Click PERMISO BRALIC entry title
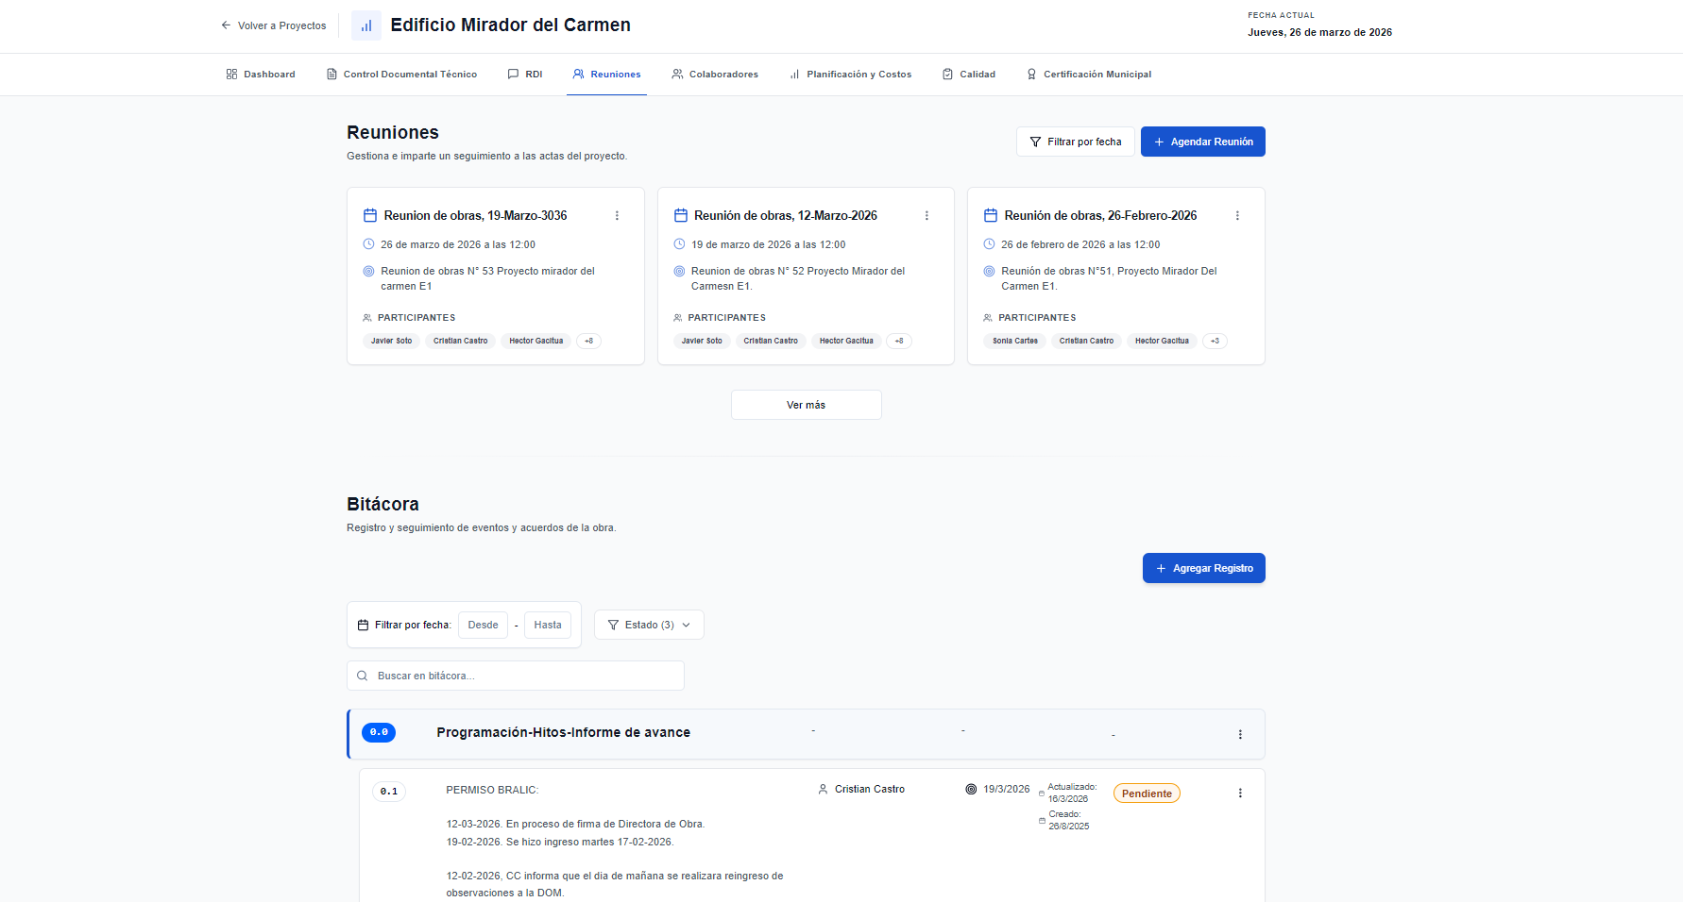1683x902 pixels. pos(492,791)
